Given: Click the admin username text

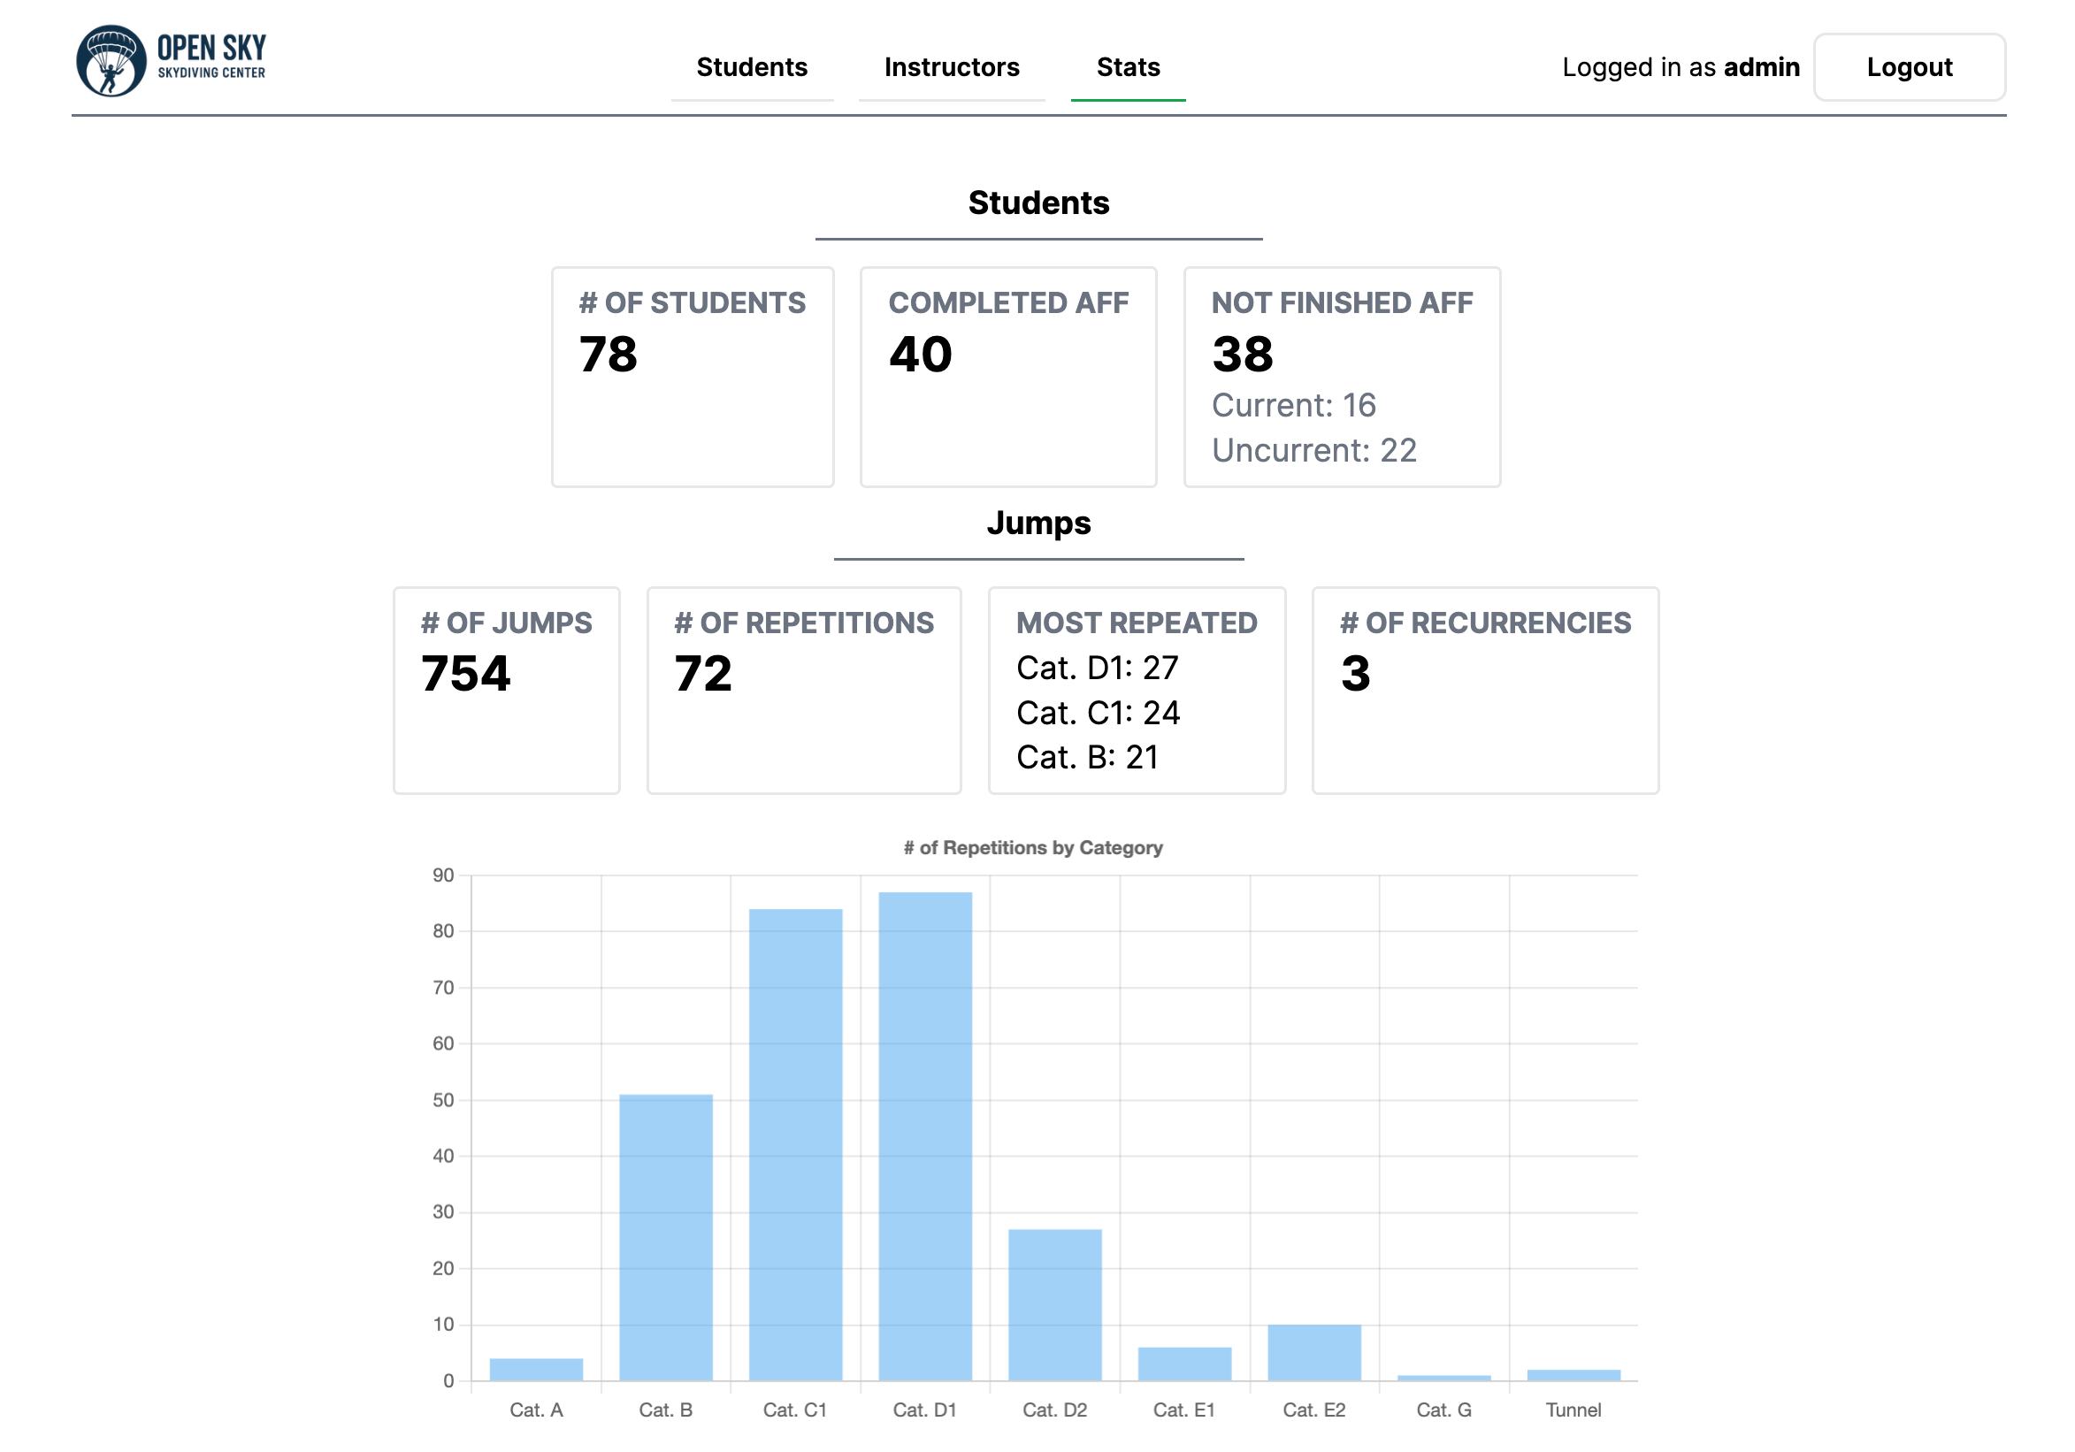Looking at the screenshot, I should click(1760, 67).
